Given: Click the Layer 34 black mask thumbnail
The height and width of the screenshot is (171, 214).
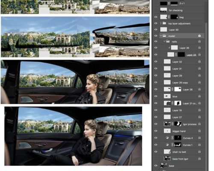Looking at the screenshot, I should [x=181, y=55].
